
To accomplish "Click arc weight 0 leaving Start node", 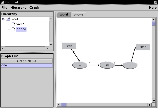I will pos(74,52).
